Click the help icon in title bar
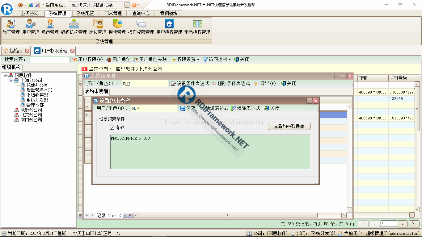422x237 pixels. coord(134,5)
